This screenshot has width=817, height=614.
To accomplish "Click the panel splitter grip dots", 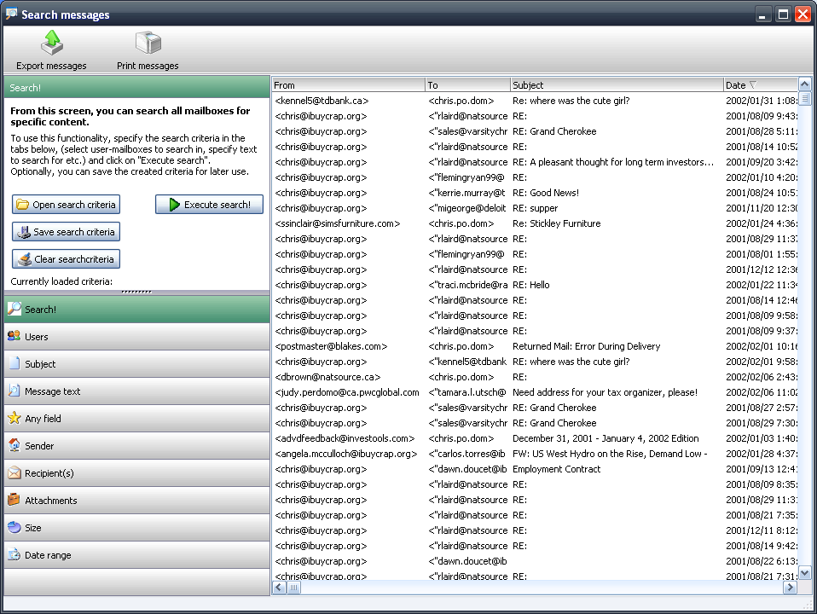I will (136, 292).
